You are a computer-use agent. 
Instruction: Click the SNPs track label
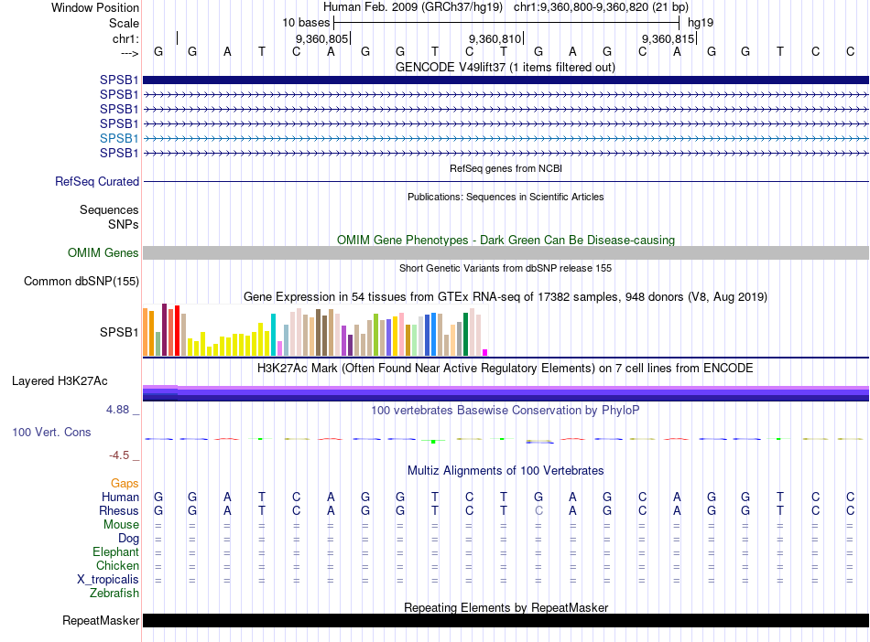124,224
